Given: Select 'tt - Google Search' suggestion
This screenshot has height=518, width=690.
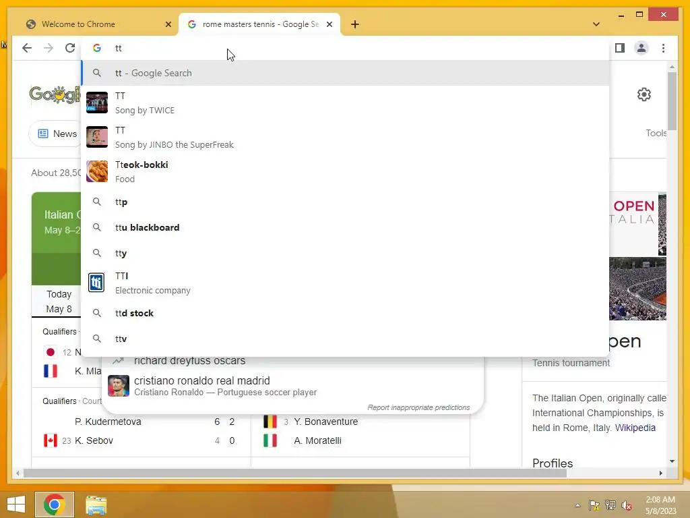Looking at the screenshot, I should click(345, 73).
